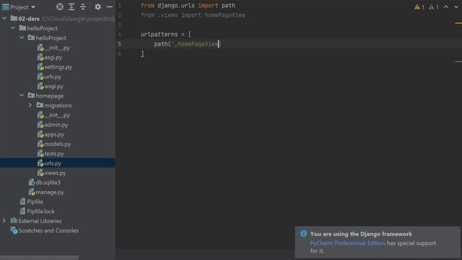Click the Collapse All icon
Image resolution: width=462 pixels, height=260 pixels.
[83, 6]
